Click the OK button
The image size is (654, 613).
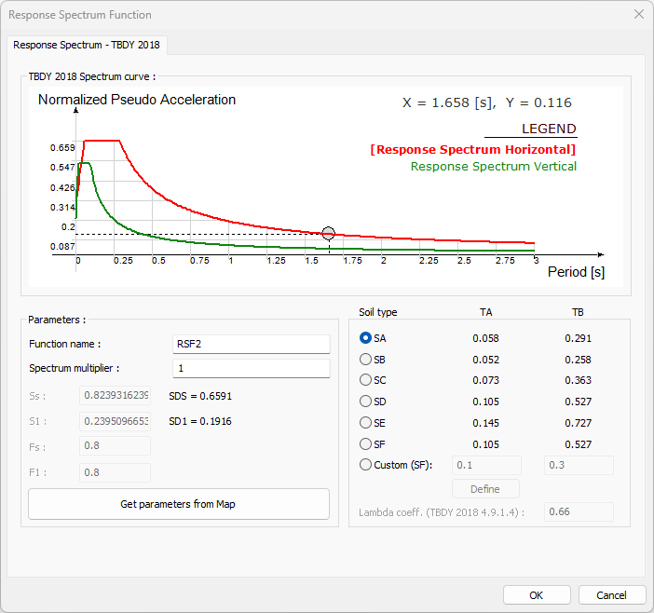[x=537, y=595]
